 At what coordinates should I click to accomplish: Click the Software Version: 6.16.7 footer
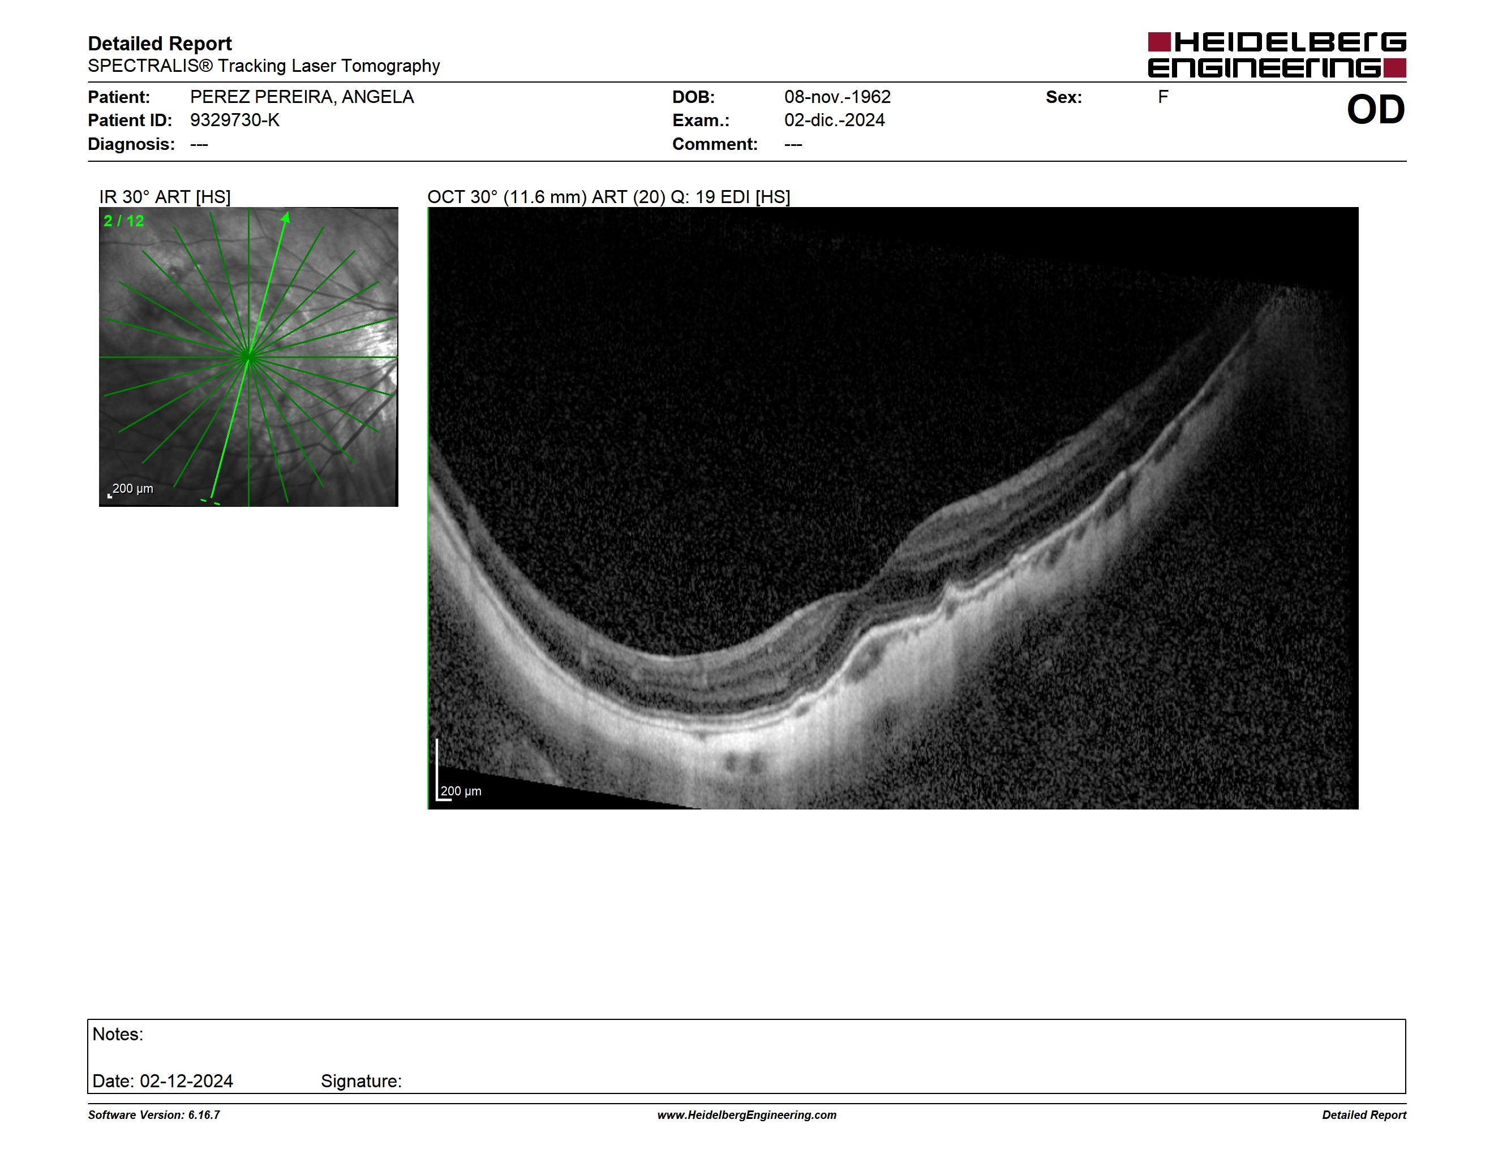pos(154,1115)
